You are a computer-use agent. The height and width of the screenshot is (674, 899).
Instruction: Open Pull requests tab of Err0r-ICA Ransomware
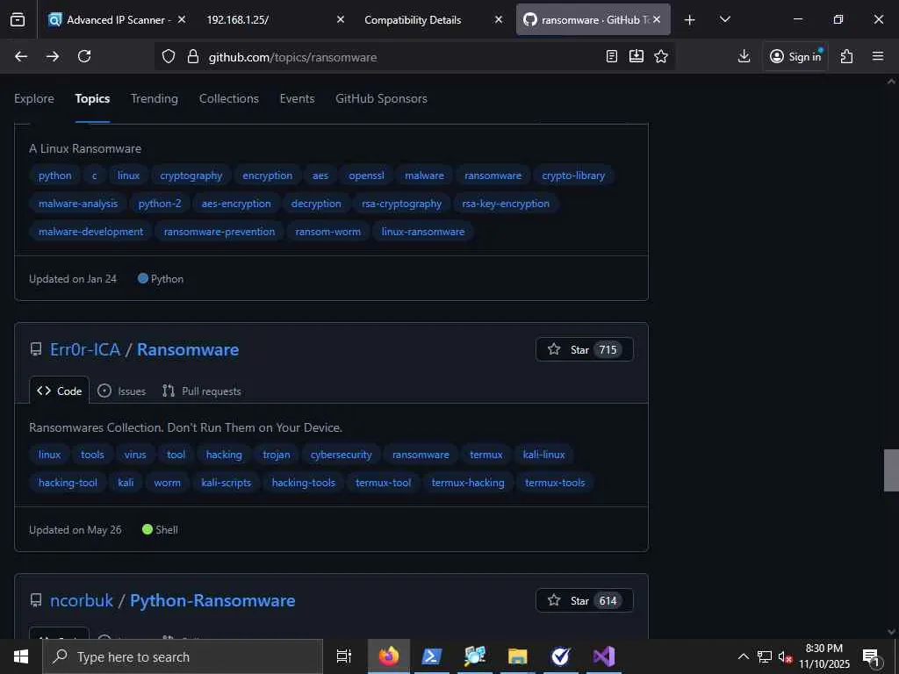click(202, 391)
